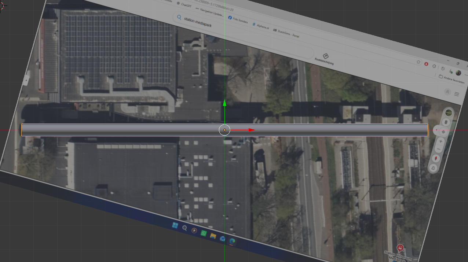Click the bottom 3D view map button
Viewport: 468px width, 262px height.
pyautogui.click(x=434, y=168)
